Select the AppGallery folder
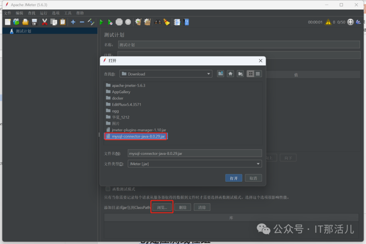The width and height of the screenshot is (366, 244). [118, 92]
